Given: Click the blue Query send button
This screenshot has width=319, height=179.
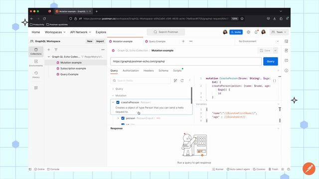Looking at the screenshot, I should (x=271, y=61).
